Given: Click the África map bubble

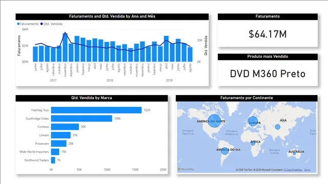Looking at the screenshot, I should coord(253,143).
